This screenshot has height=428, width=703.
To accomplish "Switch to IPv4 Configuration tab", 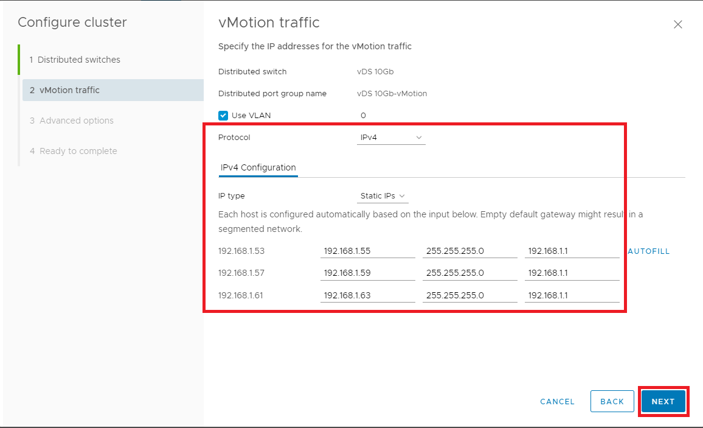I will [258, 167].
